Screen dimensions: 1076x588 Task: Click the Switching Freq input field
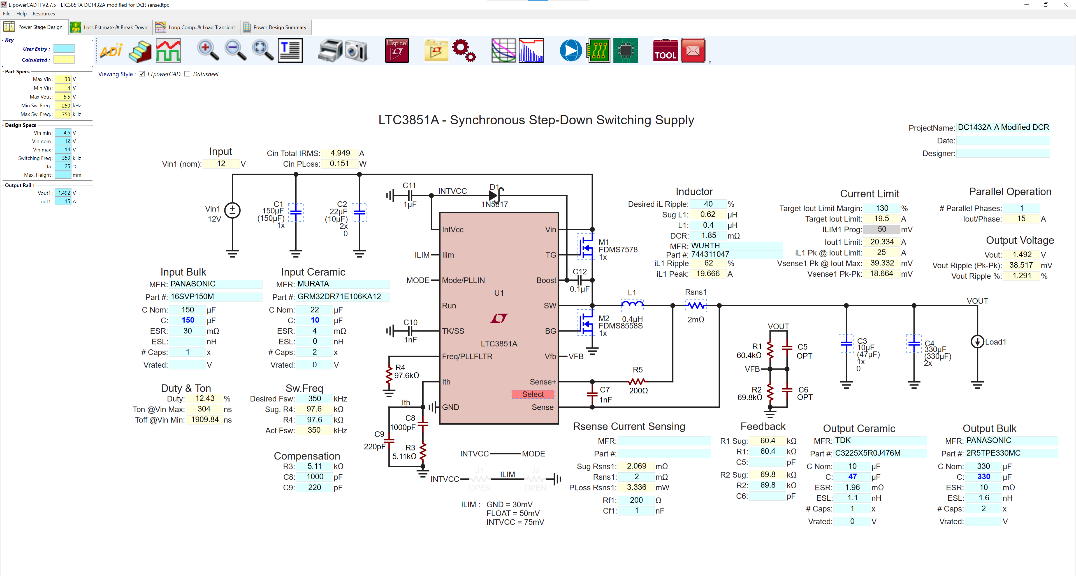pyautogui.click(x=63, y=158)
